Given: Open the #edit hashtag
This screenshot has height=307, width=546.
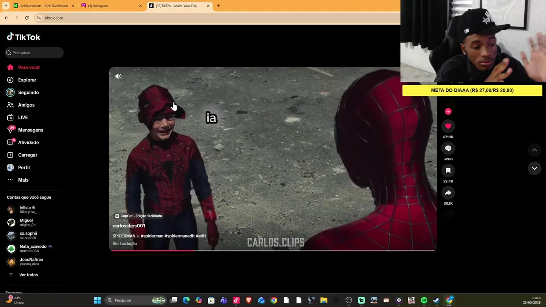Looking at the screenshot, I should coord(201,236).
